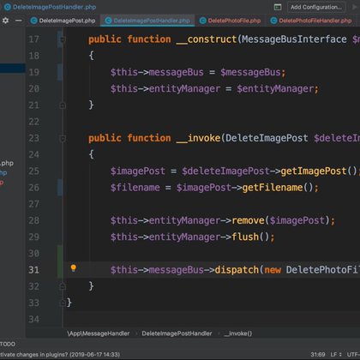Click the 'new' keyword on line 31
The height and width of the screenshot is (360, 360).
click(x=273, y=270)
